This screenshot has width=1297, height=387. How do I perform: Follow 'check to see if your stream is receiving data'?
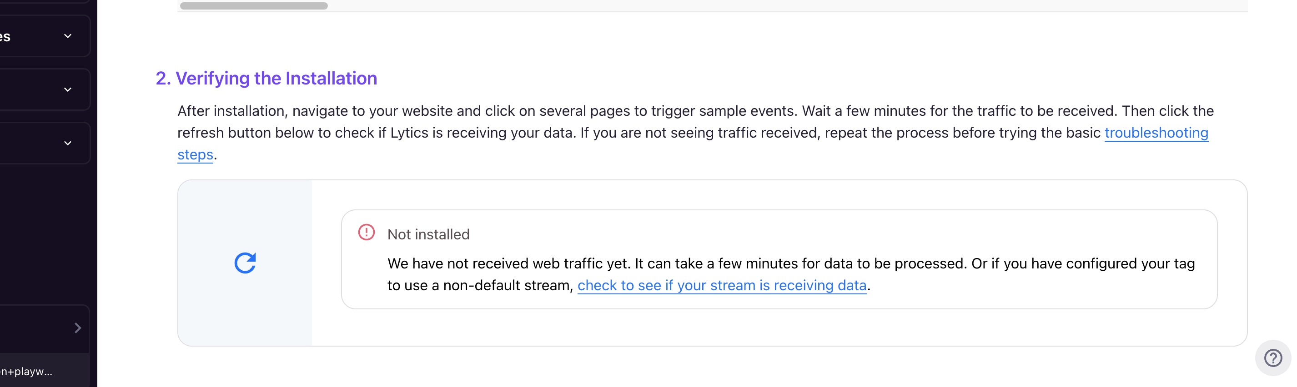(722, 285)
